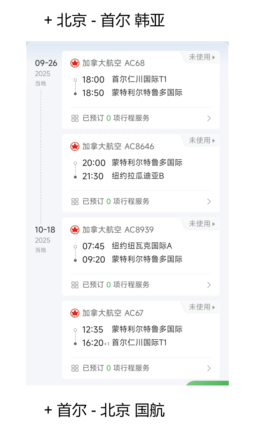This screenshot has height=424, width=258.
Task: Open AC8646 services via right chevron
Action: 209,202
